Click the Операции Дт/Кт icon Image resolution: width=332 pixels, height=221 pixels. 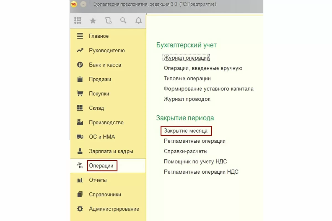[x=80, y=166]
